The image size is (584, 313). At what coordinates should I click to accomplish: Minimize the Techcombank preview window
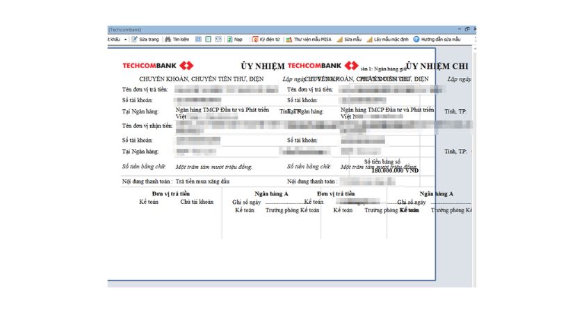click(460, 29)
